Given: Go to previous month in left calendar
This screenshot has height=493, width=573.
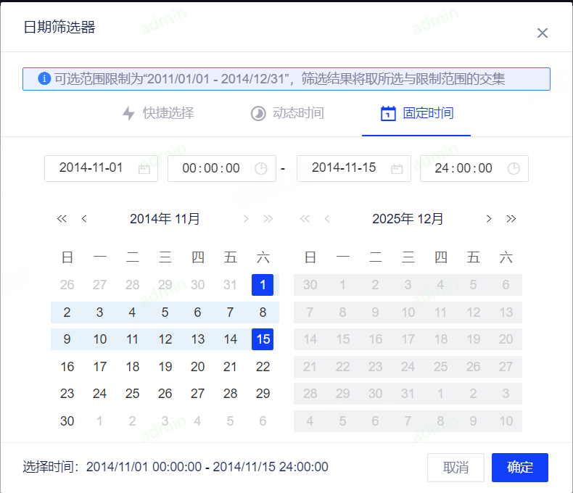Looking at the screenshot, I should coord(84,218).
